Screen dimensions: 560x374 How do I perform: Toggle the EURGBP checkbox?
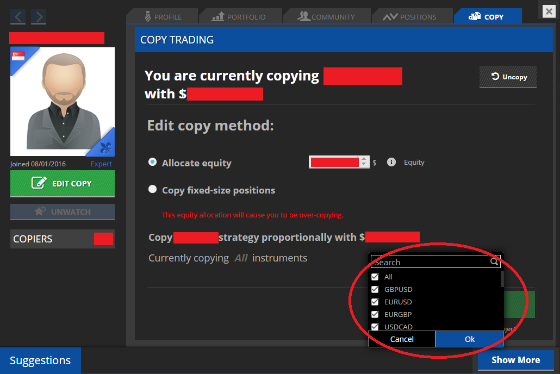pyautogui.click(x=375, y=314)
